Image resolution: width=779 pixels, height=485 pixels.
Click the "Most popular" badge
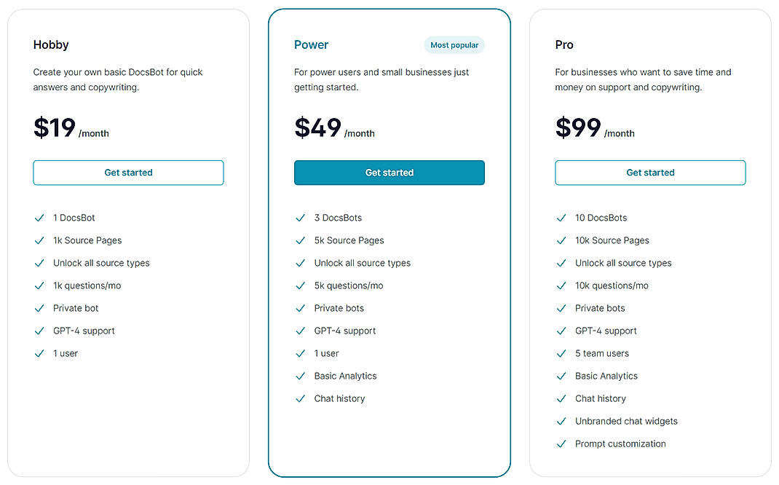pos(454,44)
